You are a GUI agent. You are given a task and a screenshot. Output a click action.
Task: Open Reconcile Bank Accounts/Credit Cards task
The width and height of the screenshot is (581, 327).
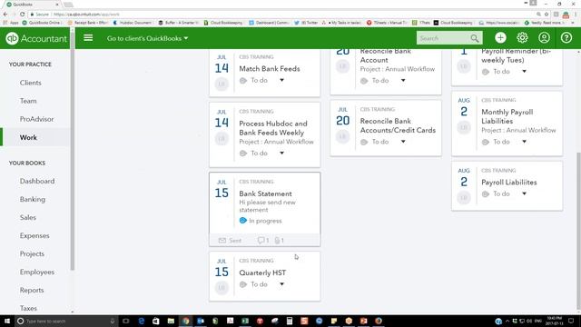398,125
